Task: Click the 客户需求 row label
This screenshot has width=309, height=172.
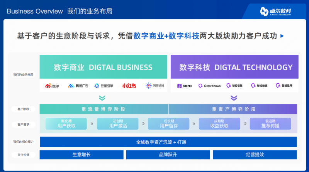Action: click(23, 125)
